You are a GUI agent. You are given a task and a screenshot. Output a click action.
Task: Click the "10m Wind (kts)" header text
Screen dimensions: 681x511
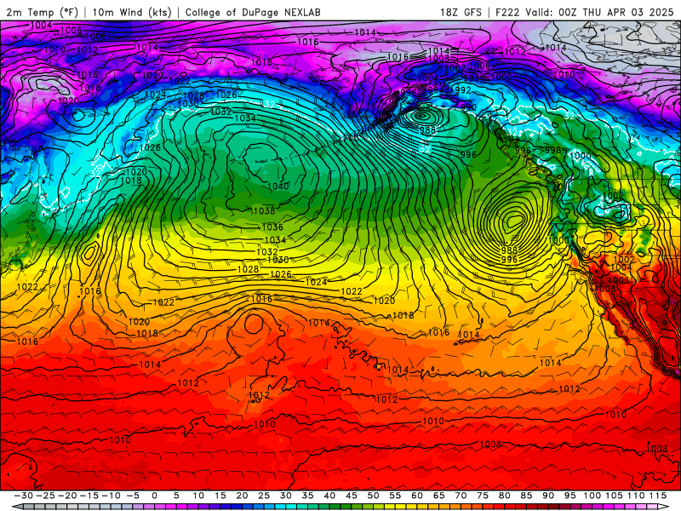[x=132, y=12]
